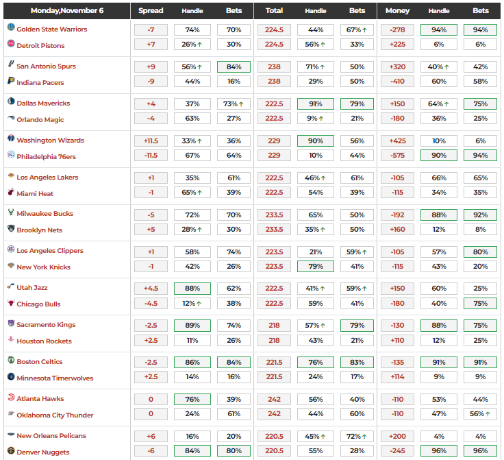
Task: Click the Spurs +320 moneyline cell
Action: click(398, 67)
